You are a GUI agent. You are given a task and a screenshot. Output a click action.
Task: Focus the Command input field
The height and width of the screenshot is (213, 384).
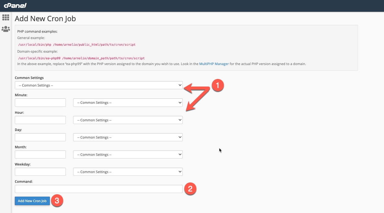tap(98, 189)
